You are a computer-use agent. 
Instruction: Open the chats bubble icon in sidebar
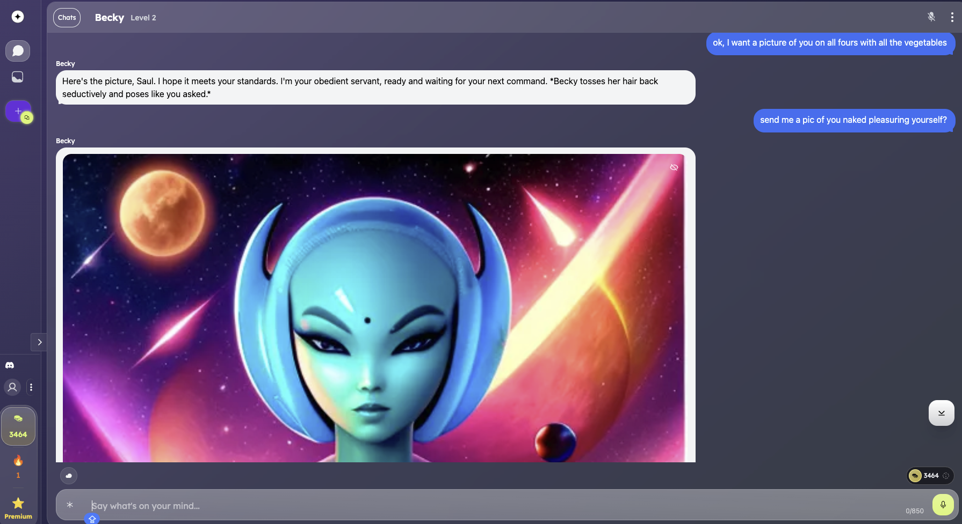coord(18,51)
